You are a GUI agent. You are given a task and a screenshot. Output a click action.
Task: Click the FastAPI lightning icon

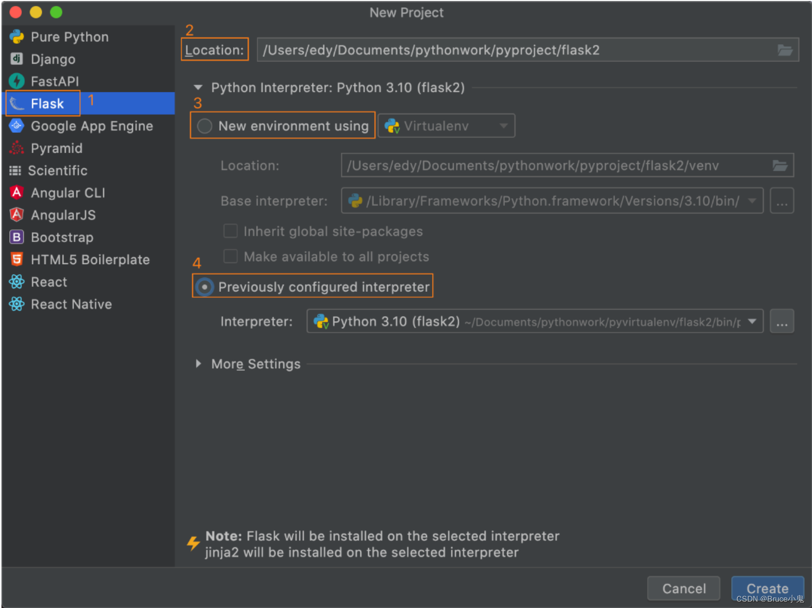17,81
